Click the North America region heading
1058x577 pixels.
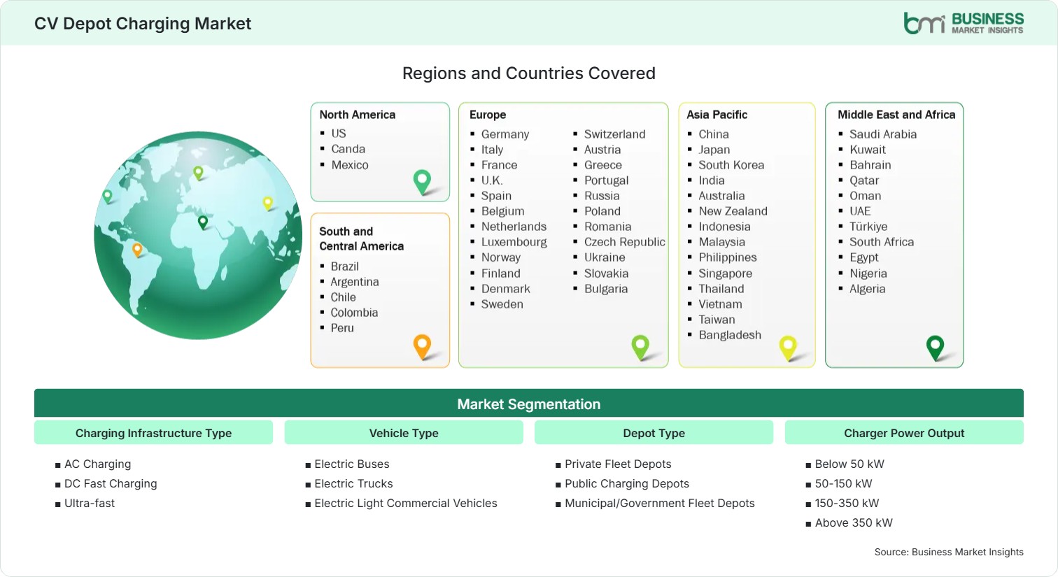click(x=358, y=115)
